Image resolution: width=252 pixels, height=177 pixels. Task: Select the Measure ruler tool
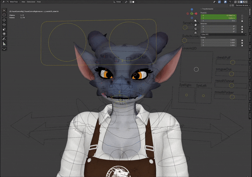4,43
